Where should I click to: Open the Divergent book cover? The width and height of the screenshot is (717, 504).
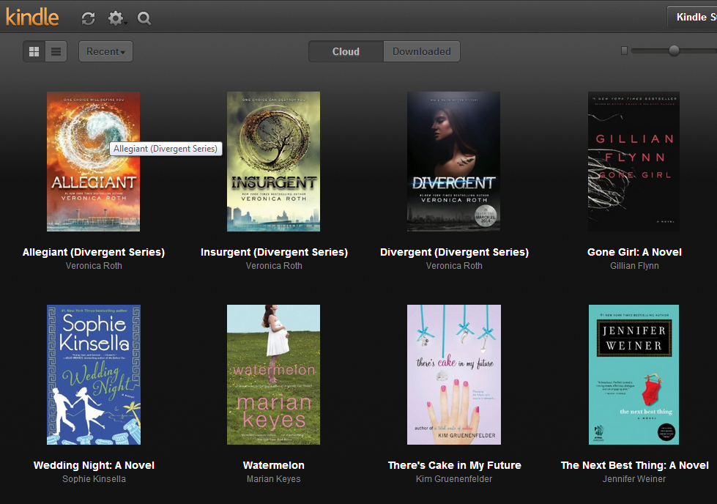coord(453,161)
